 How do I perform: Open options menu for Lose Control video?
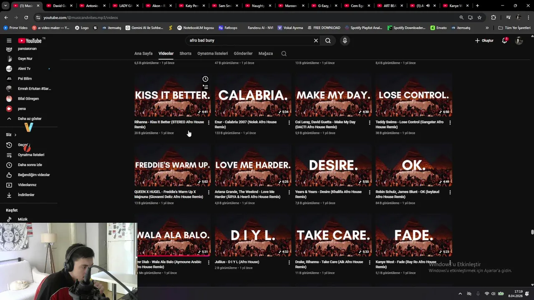coord(450,122)
